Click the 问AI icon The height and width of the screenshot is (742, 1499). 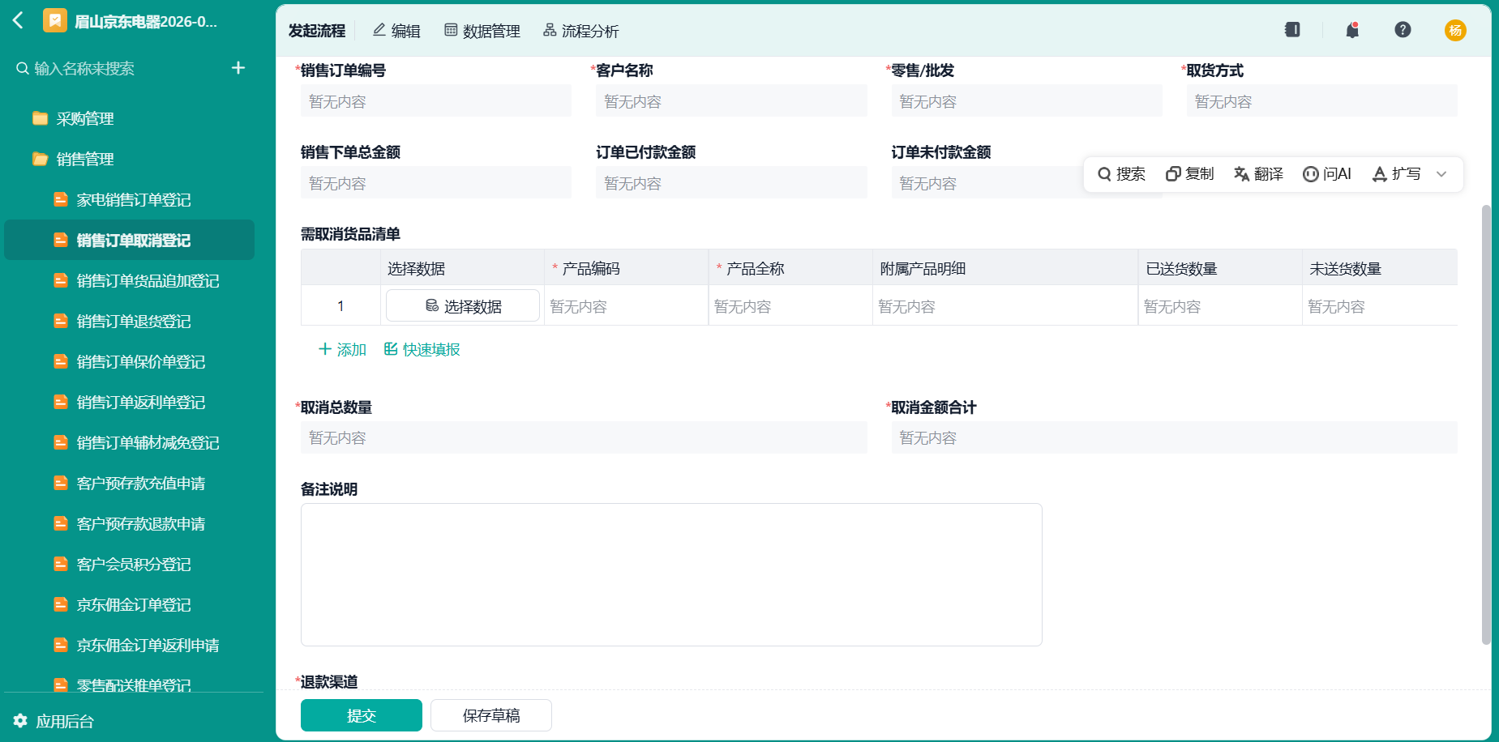coord(1310,174)
